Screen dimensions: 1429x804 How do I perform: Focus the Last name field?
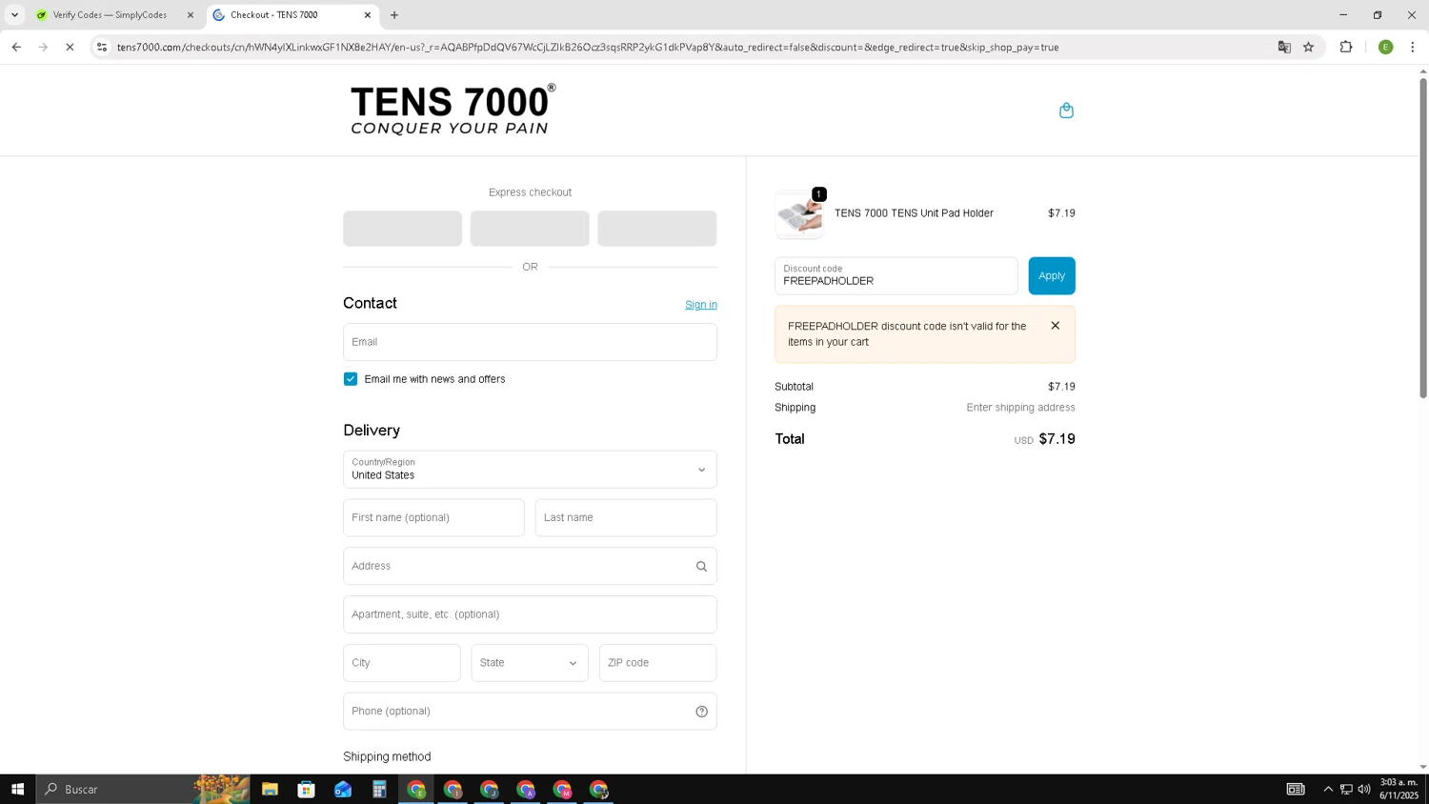[x=626, y=518]
